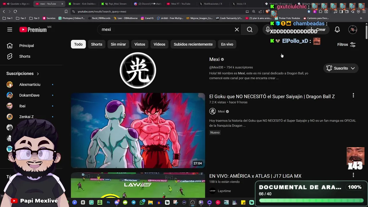Open the account avatar menu

[x=353, y=29]
